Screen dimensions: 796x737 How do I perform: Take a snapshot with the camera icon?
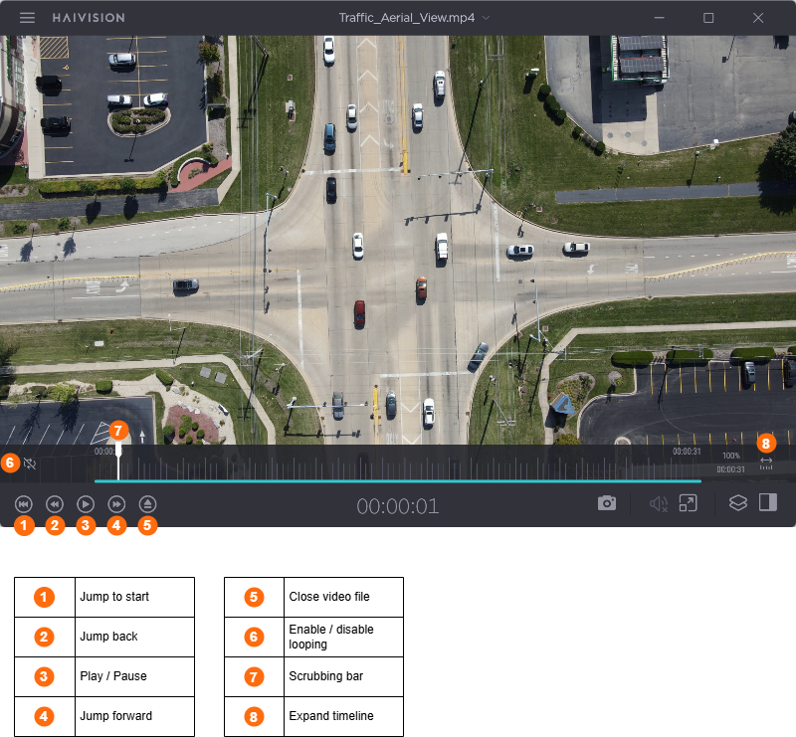click(607, 504)
